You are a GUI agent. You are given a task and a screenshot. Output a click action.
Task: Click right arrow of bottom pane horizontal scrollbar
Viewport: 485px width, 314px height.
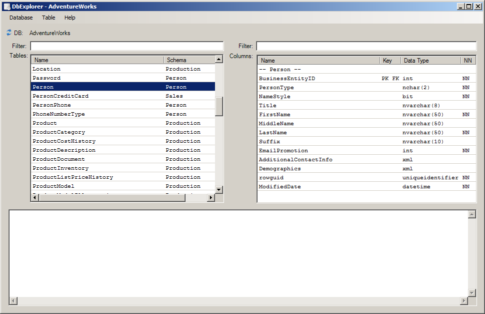[x=463, y=300]
